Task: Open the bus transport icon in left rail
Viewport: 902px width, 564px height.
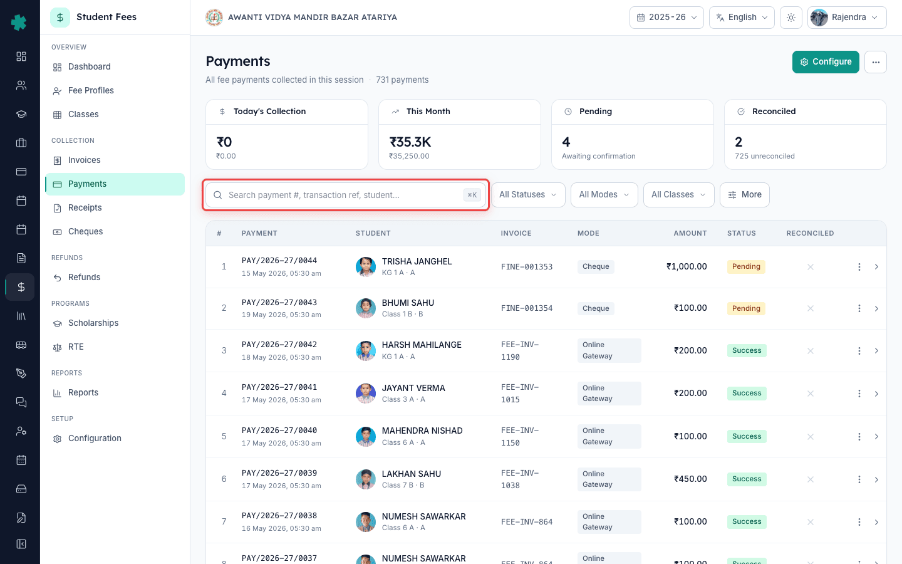Action: [x=21, y=345]
